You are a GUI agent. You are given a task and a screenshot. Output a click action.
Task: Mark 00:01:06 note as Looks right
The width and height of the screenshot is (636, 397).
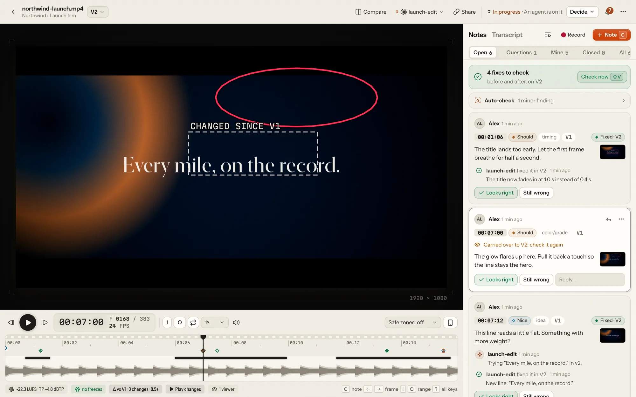coord(496,193)
